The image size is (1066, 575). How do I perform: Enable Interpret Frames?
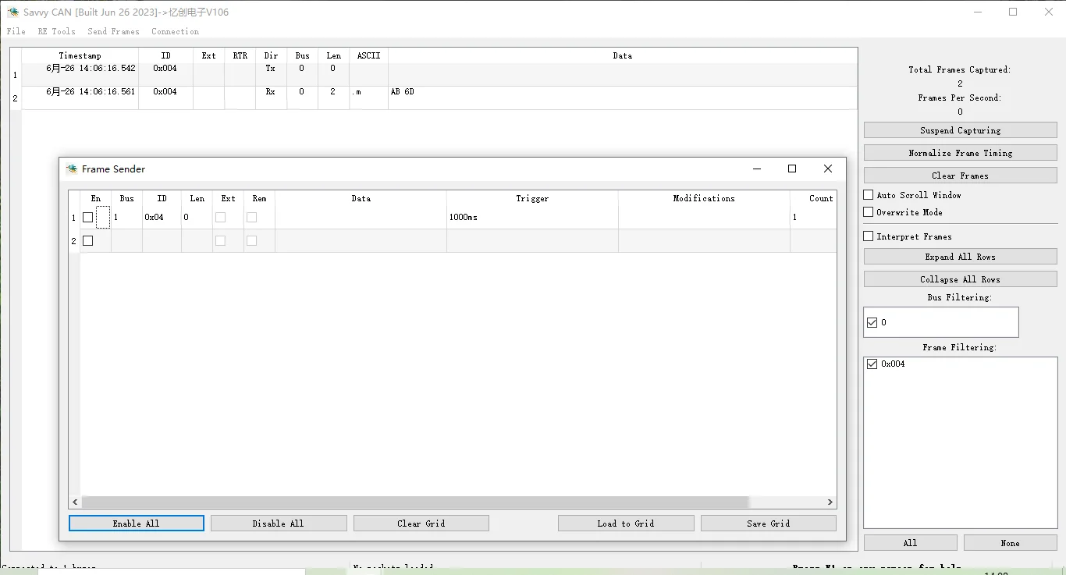click(868, 236)
